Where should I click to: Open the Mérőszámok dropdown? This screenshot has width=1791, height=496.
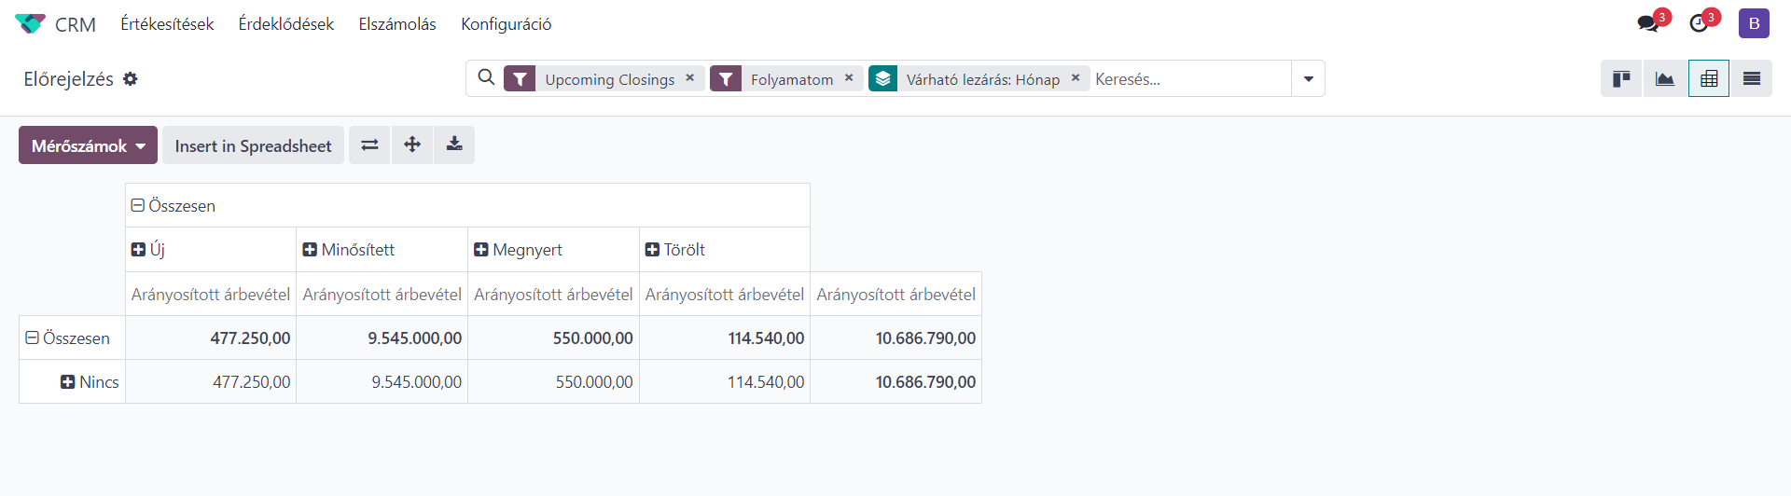pyautogui.click(x=88, y=145)
